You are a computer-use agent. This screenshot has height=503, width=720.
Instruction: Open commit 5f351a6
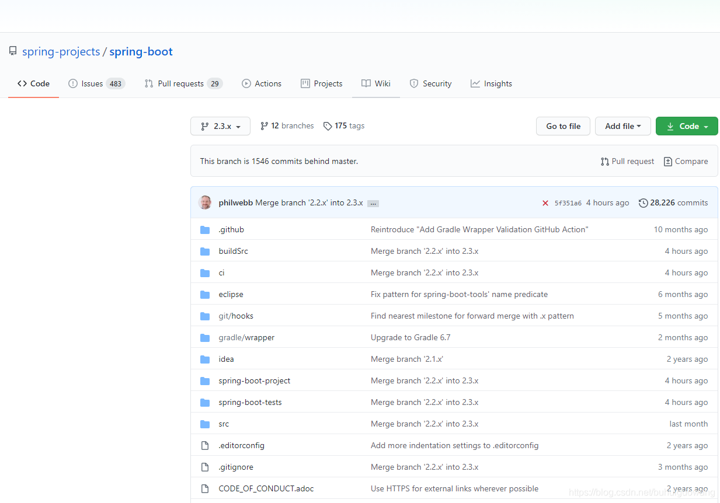click(x=569, y=202)
